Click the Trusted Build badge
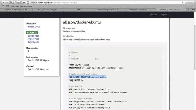This screenshot has height=110, width=196. pos(32,33)
